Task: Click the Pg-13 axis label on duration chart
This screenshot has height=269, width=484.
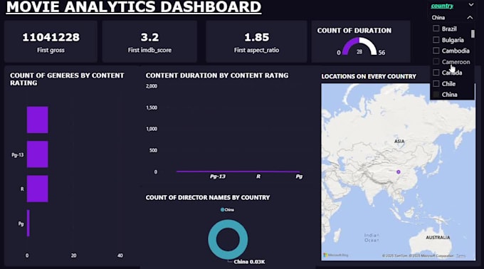Action: tap(218, 176)
